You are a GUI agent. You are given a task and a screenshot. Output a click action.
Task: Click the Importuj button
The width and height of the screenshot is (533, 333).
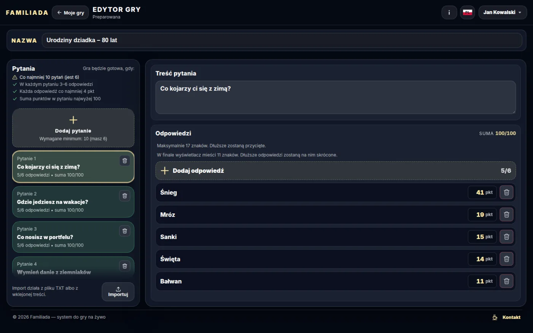(x=118, y=292)
